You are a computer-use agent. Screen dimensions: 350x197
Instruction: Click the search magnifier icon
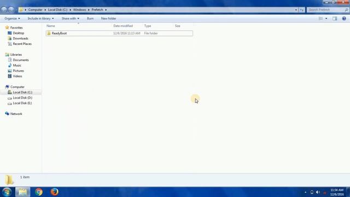click(346, 10)
